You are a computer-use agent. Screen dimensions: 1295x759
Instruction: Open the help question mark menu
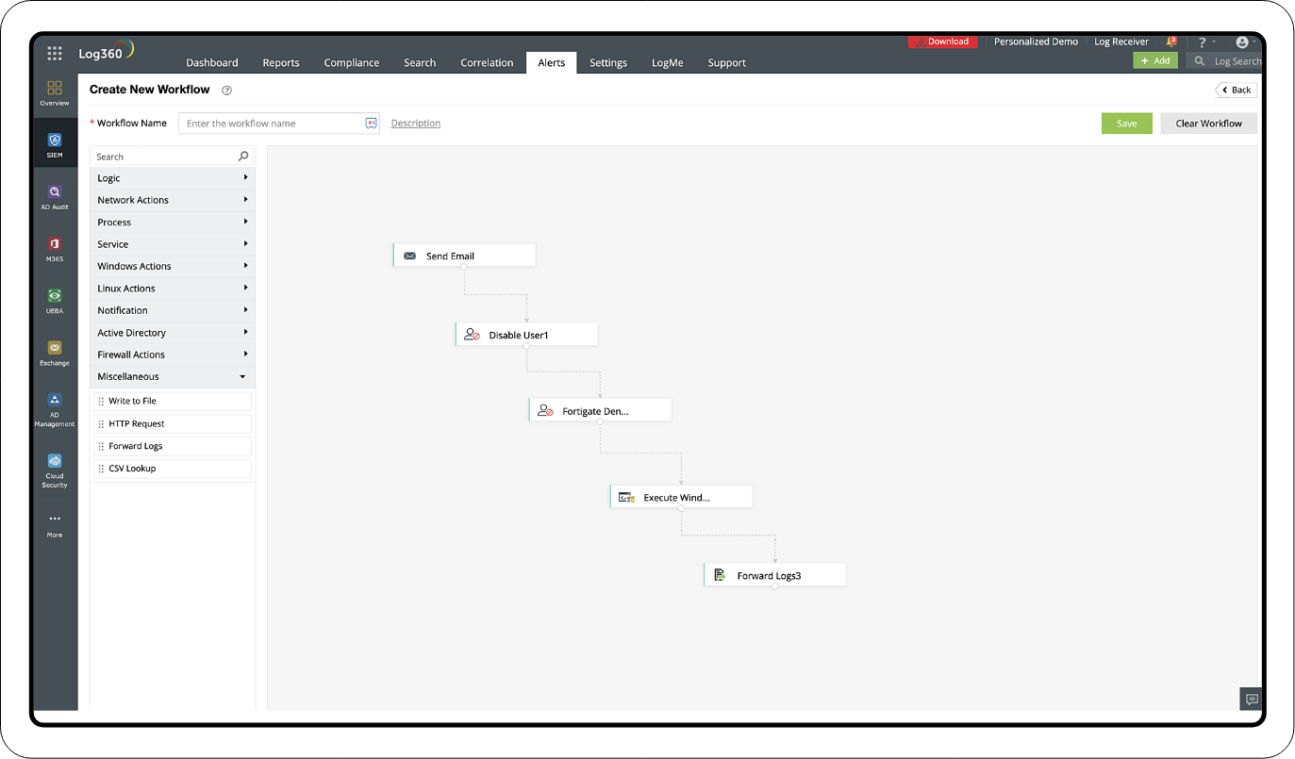click(x=1202, y=42)
